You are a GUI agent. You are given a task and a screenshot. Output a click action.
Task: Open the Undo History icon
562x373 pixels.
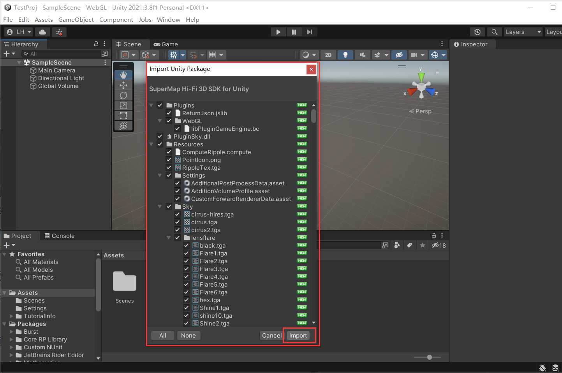pos(477,32)
